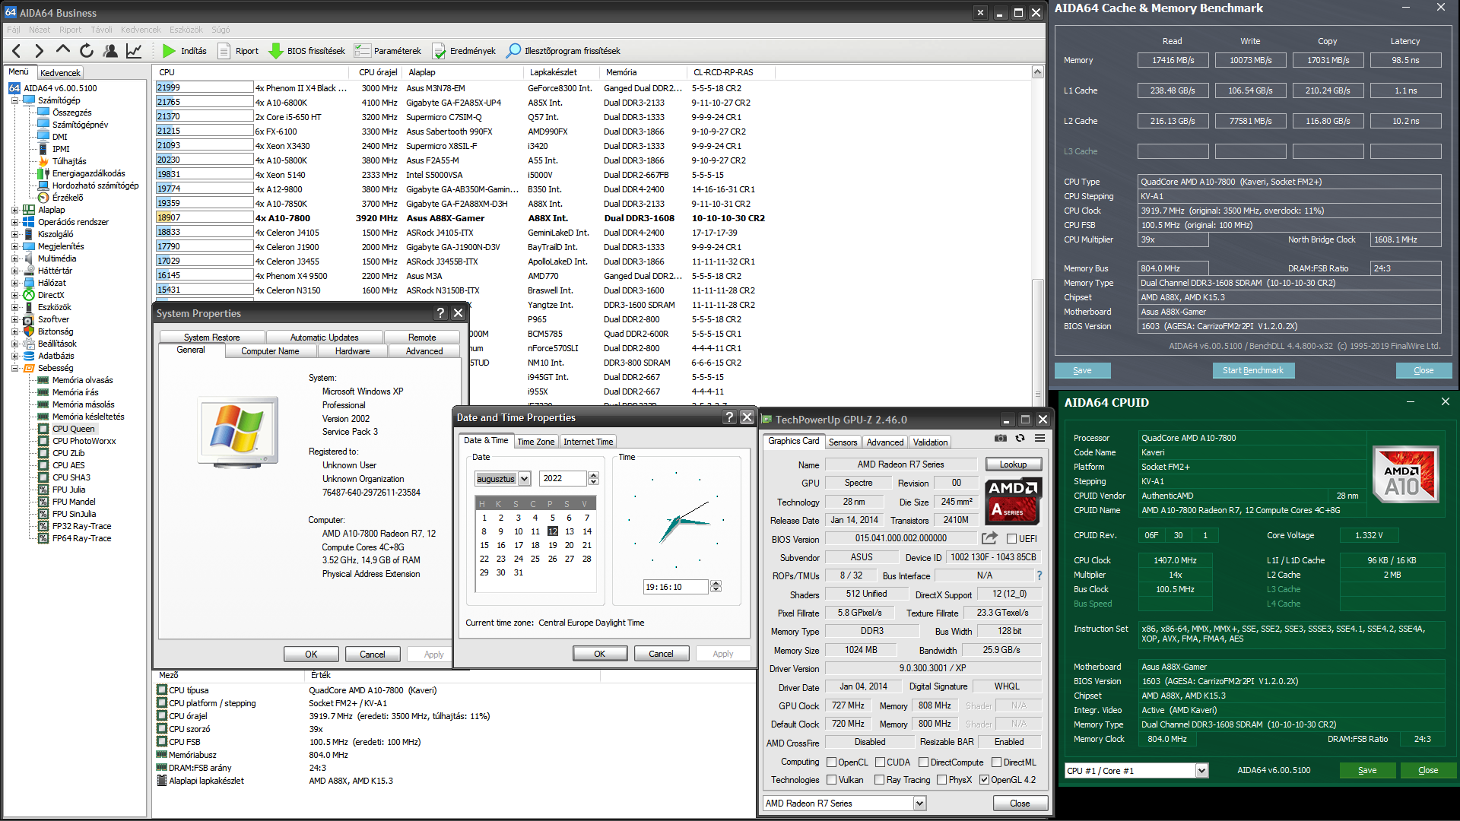Refresh the AIDA64 page
The width and height of the screenshot is (1460, 821).
(x=87, y=51)
